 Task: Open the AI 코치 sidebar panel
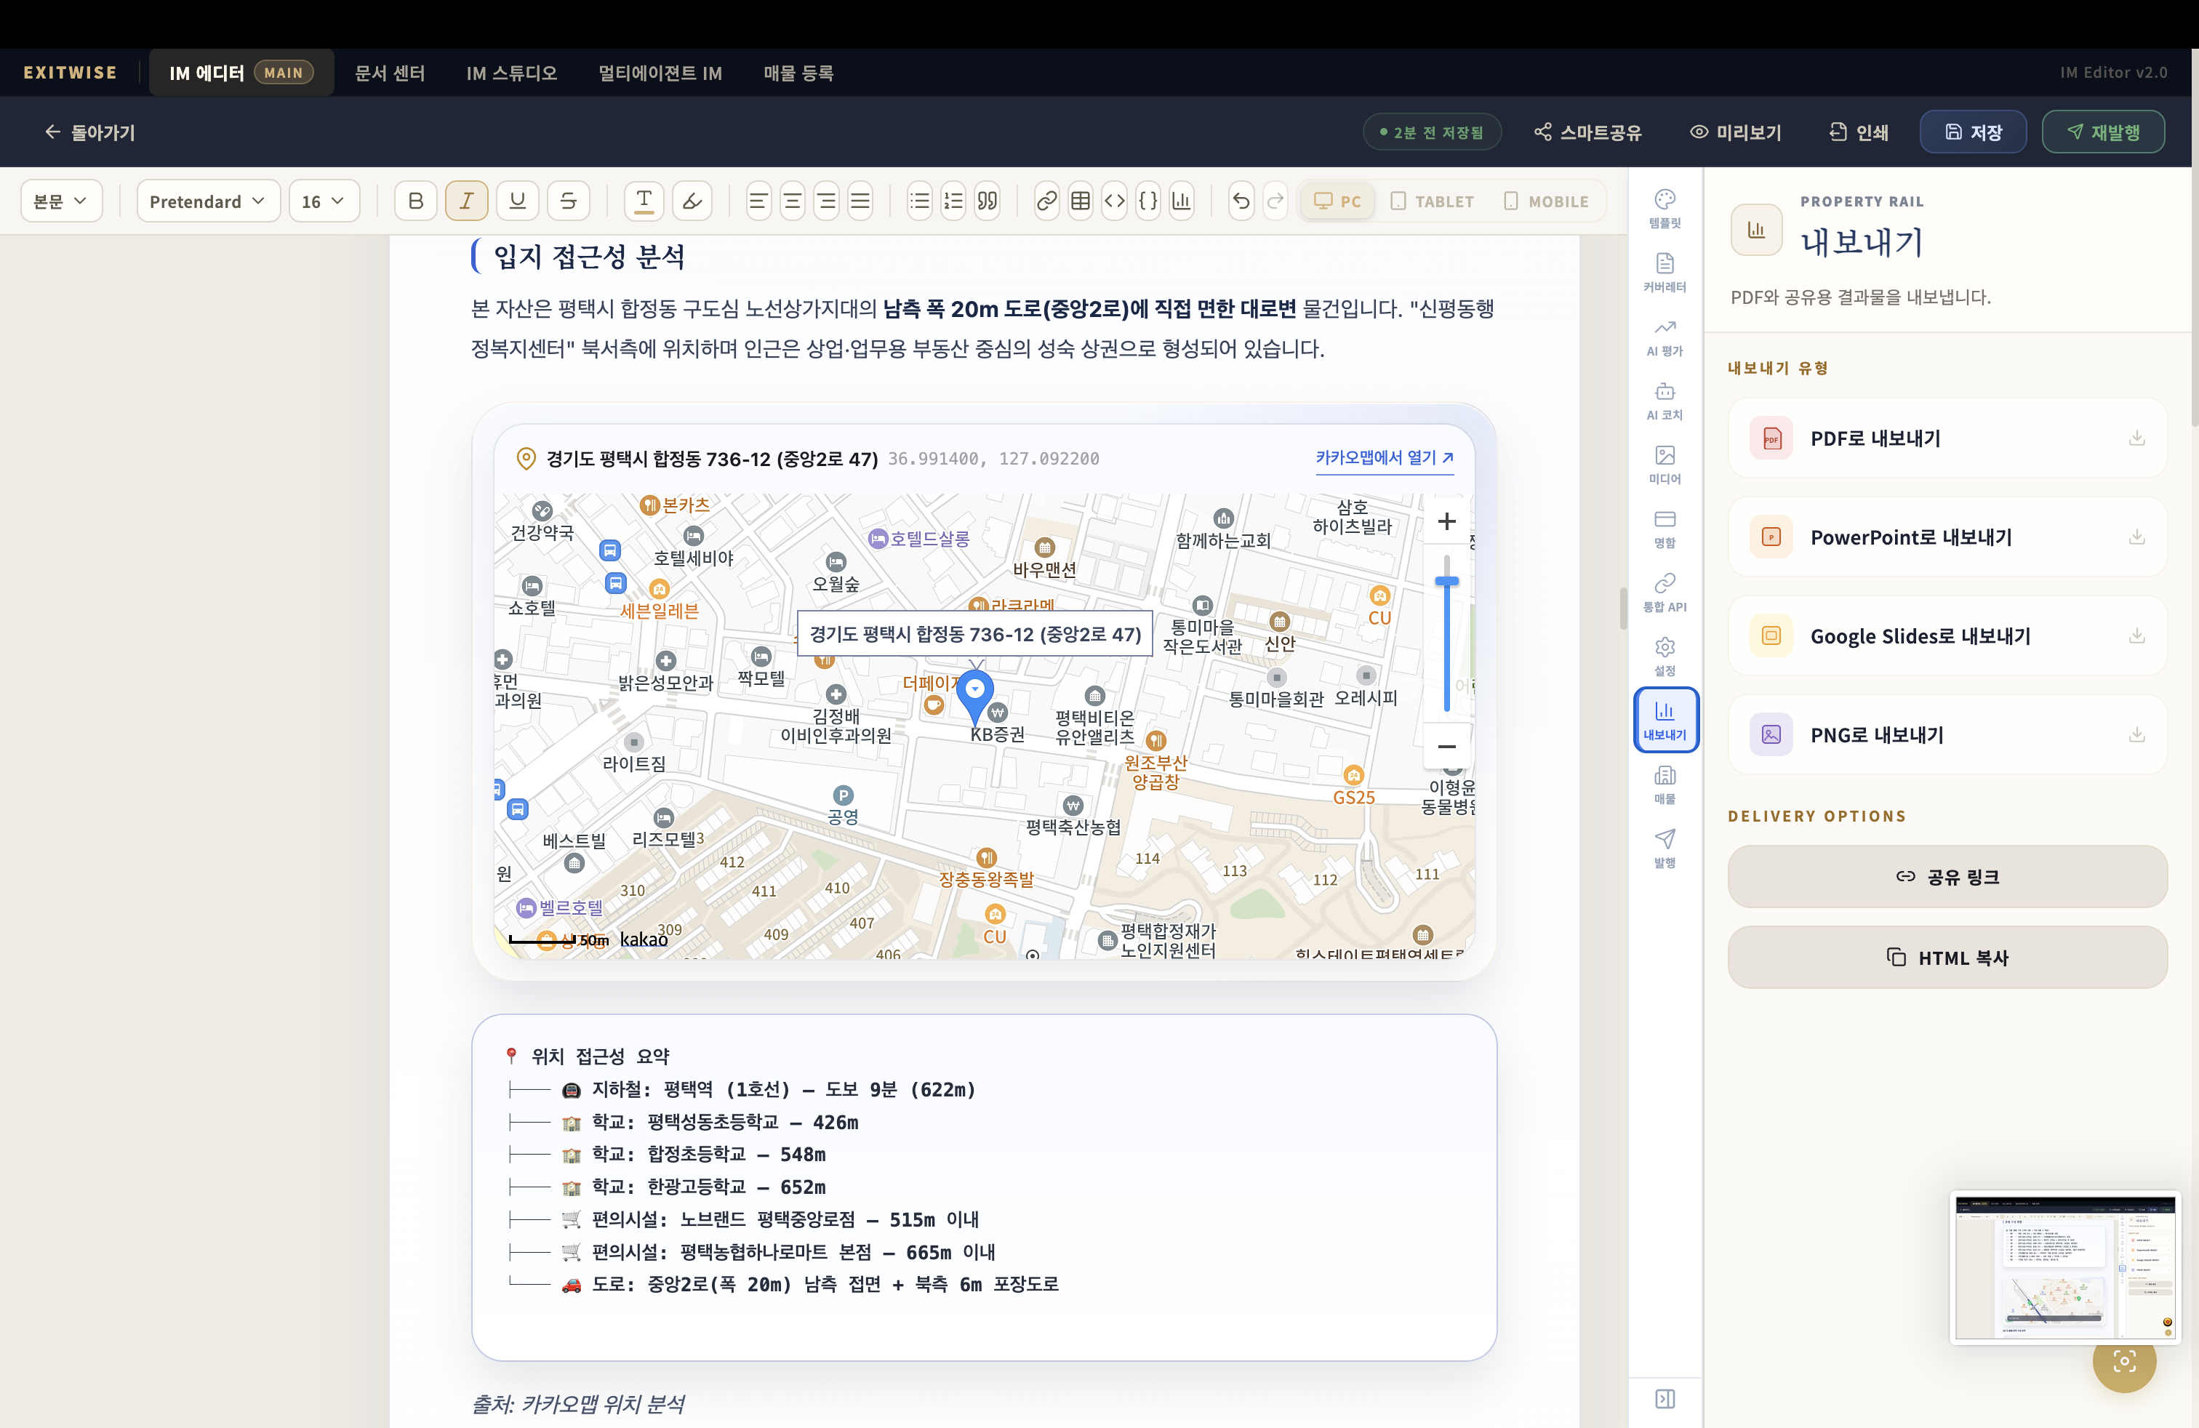[1664, 401]
